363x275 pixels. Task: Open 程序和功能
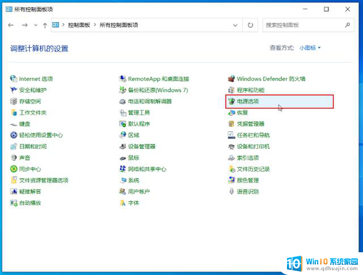(x=251, y=90)
